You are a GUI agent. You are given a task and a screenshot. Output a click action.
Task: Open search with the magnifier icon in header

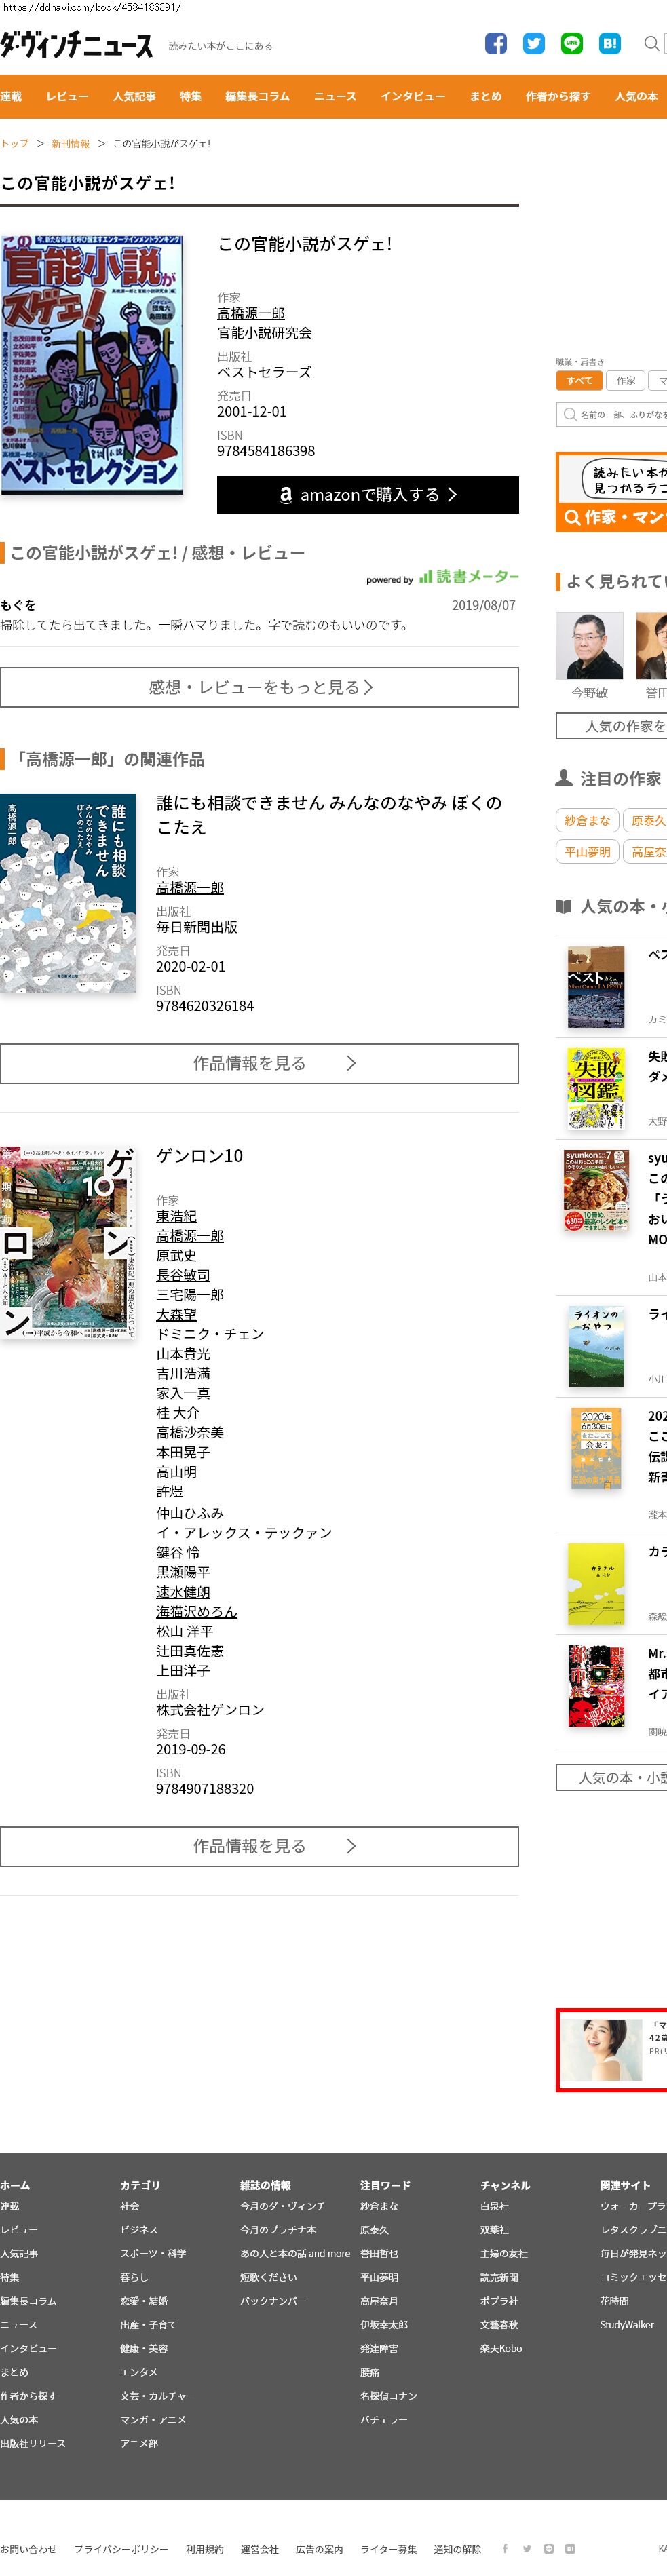tap(652, 43)
